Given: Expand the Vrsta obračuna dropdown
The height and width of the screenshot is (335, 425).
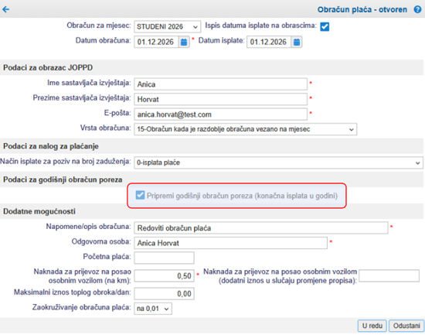Looking at the screenshot, I should pyautogui.click(x=245, y=129).
